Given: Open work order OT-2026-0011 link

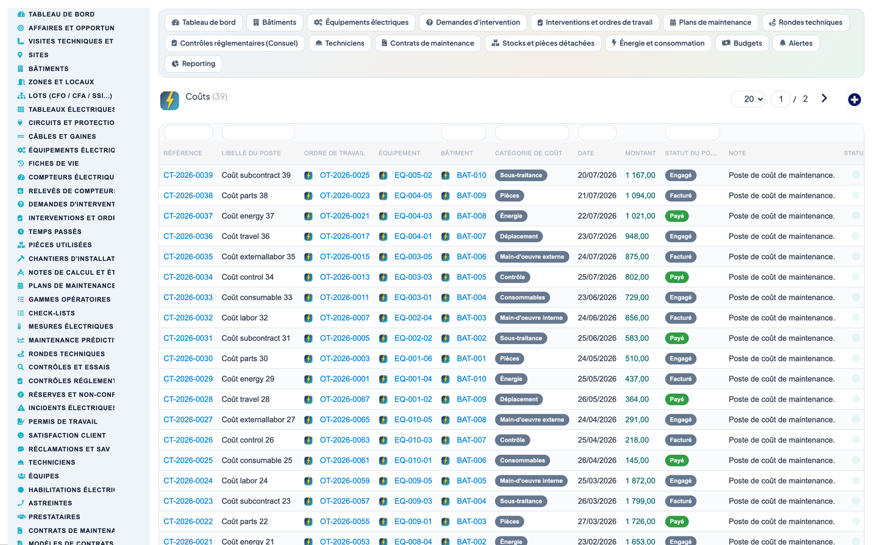Looking at the screenshot, I should pos(344,297).
